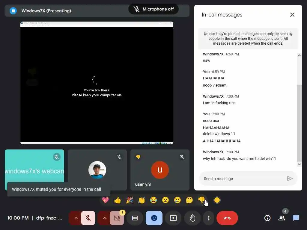The image size is (307, 230).
Task: Click the 'muted you for everyone' notification
Action: 58,189
